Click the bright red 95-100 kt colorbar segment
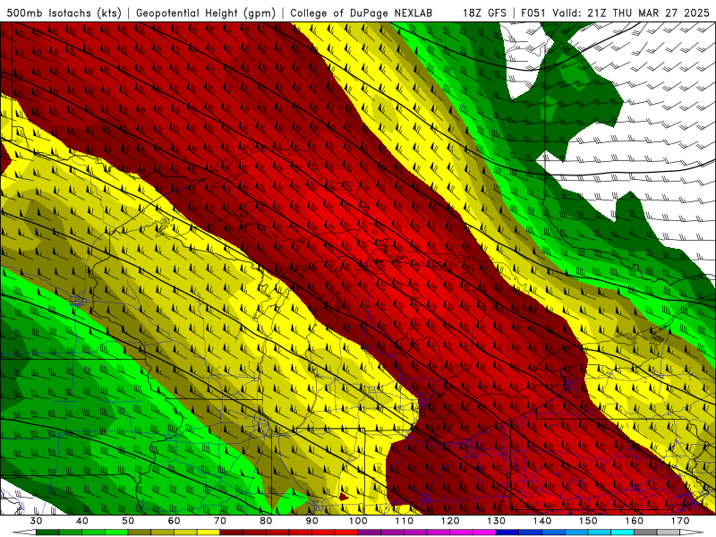The image size is (716, 537). point(346,533)
